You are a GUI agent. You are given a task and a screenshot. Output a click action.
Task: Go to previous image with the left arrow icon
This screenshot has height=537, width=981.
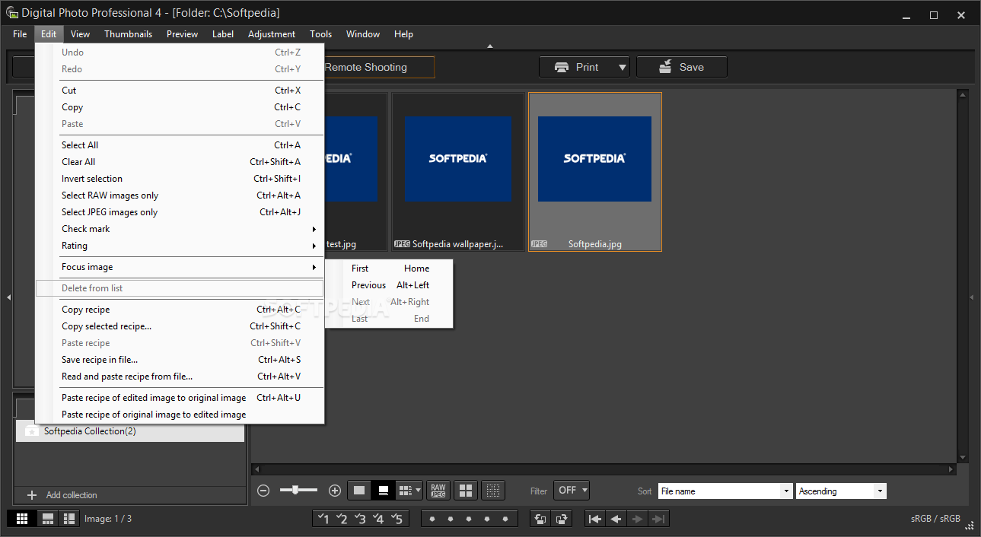coord(616,519)
